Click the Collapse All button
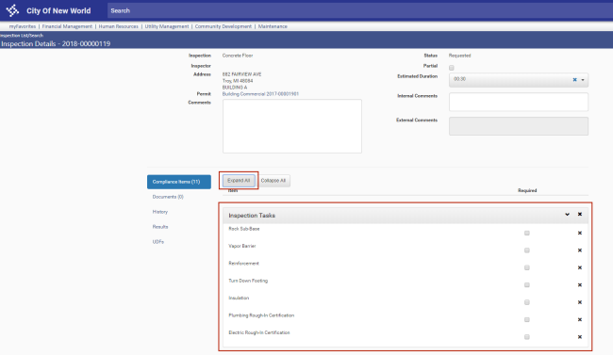 coord(273,181)
